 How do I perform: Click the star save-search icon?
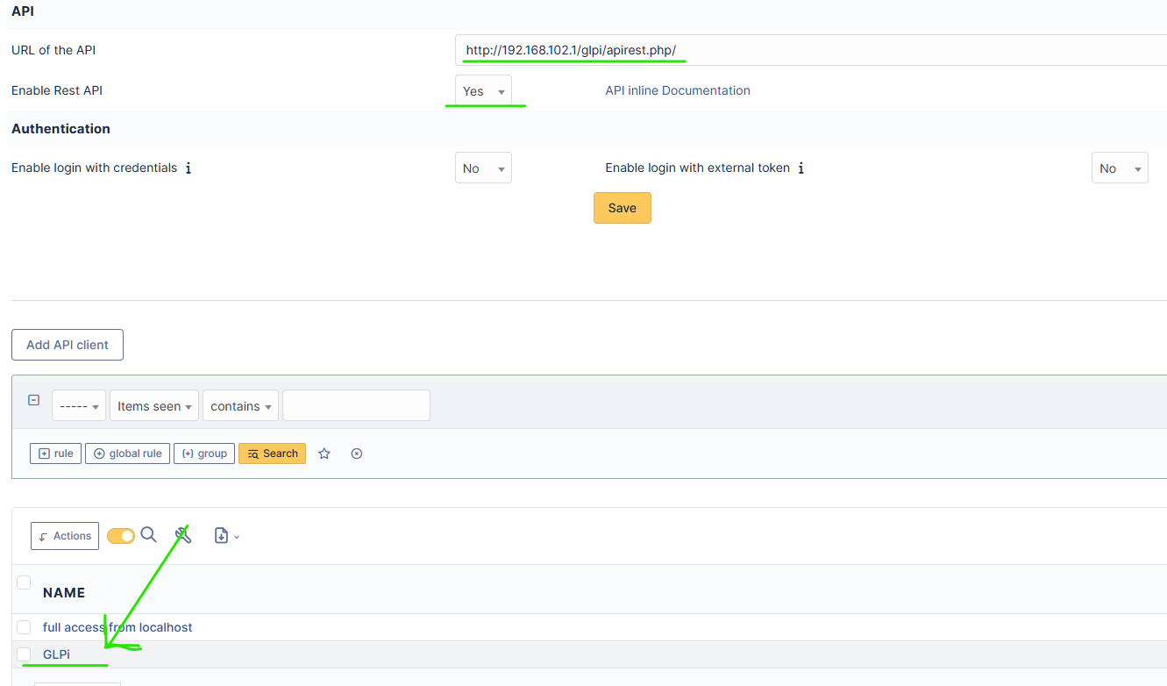point(324,454)
